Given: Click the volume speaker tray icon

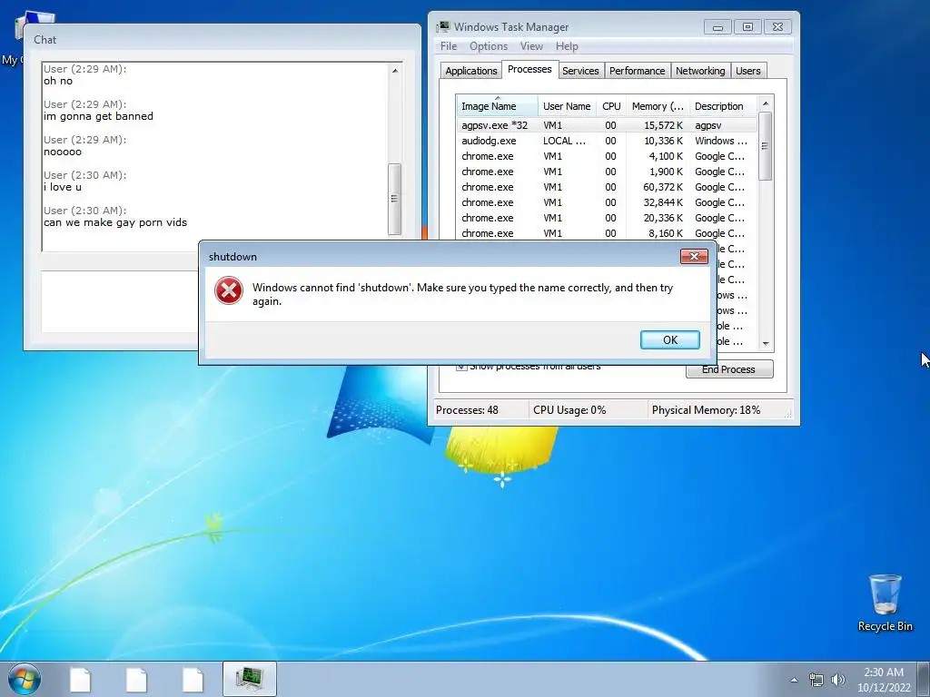Looking at the screenshot, I should 837,680.
